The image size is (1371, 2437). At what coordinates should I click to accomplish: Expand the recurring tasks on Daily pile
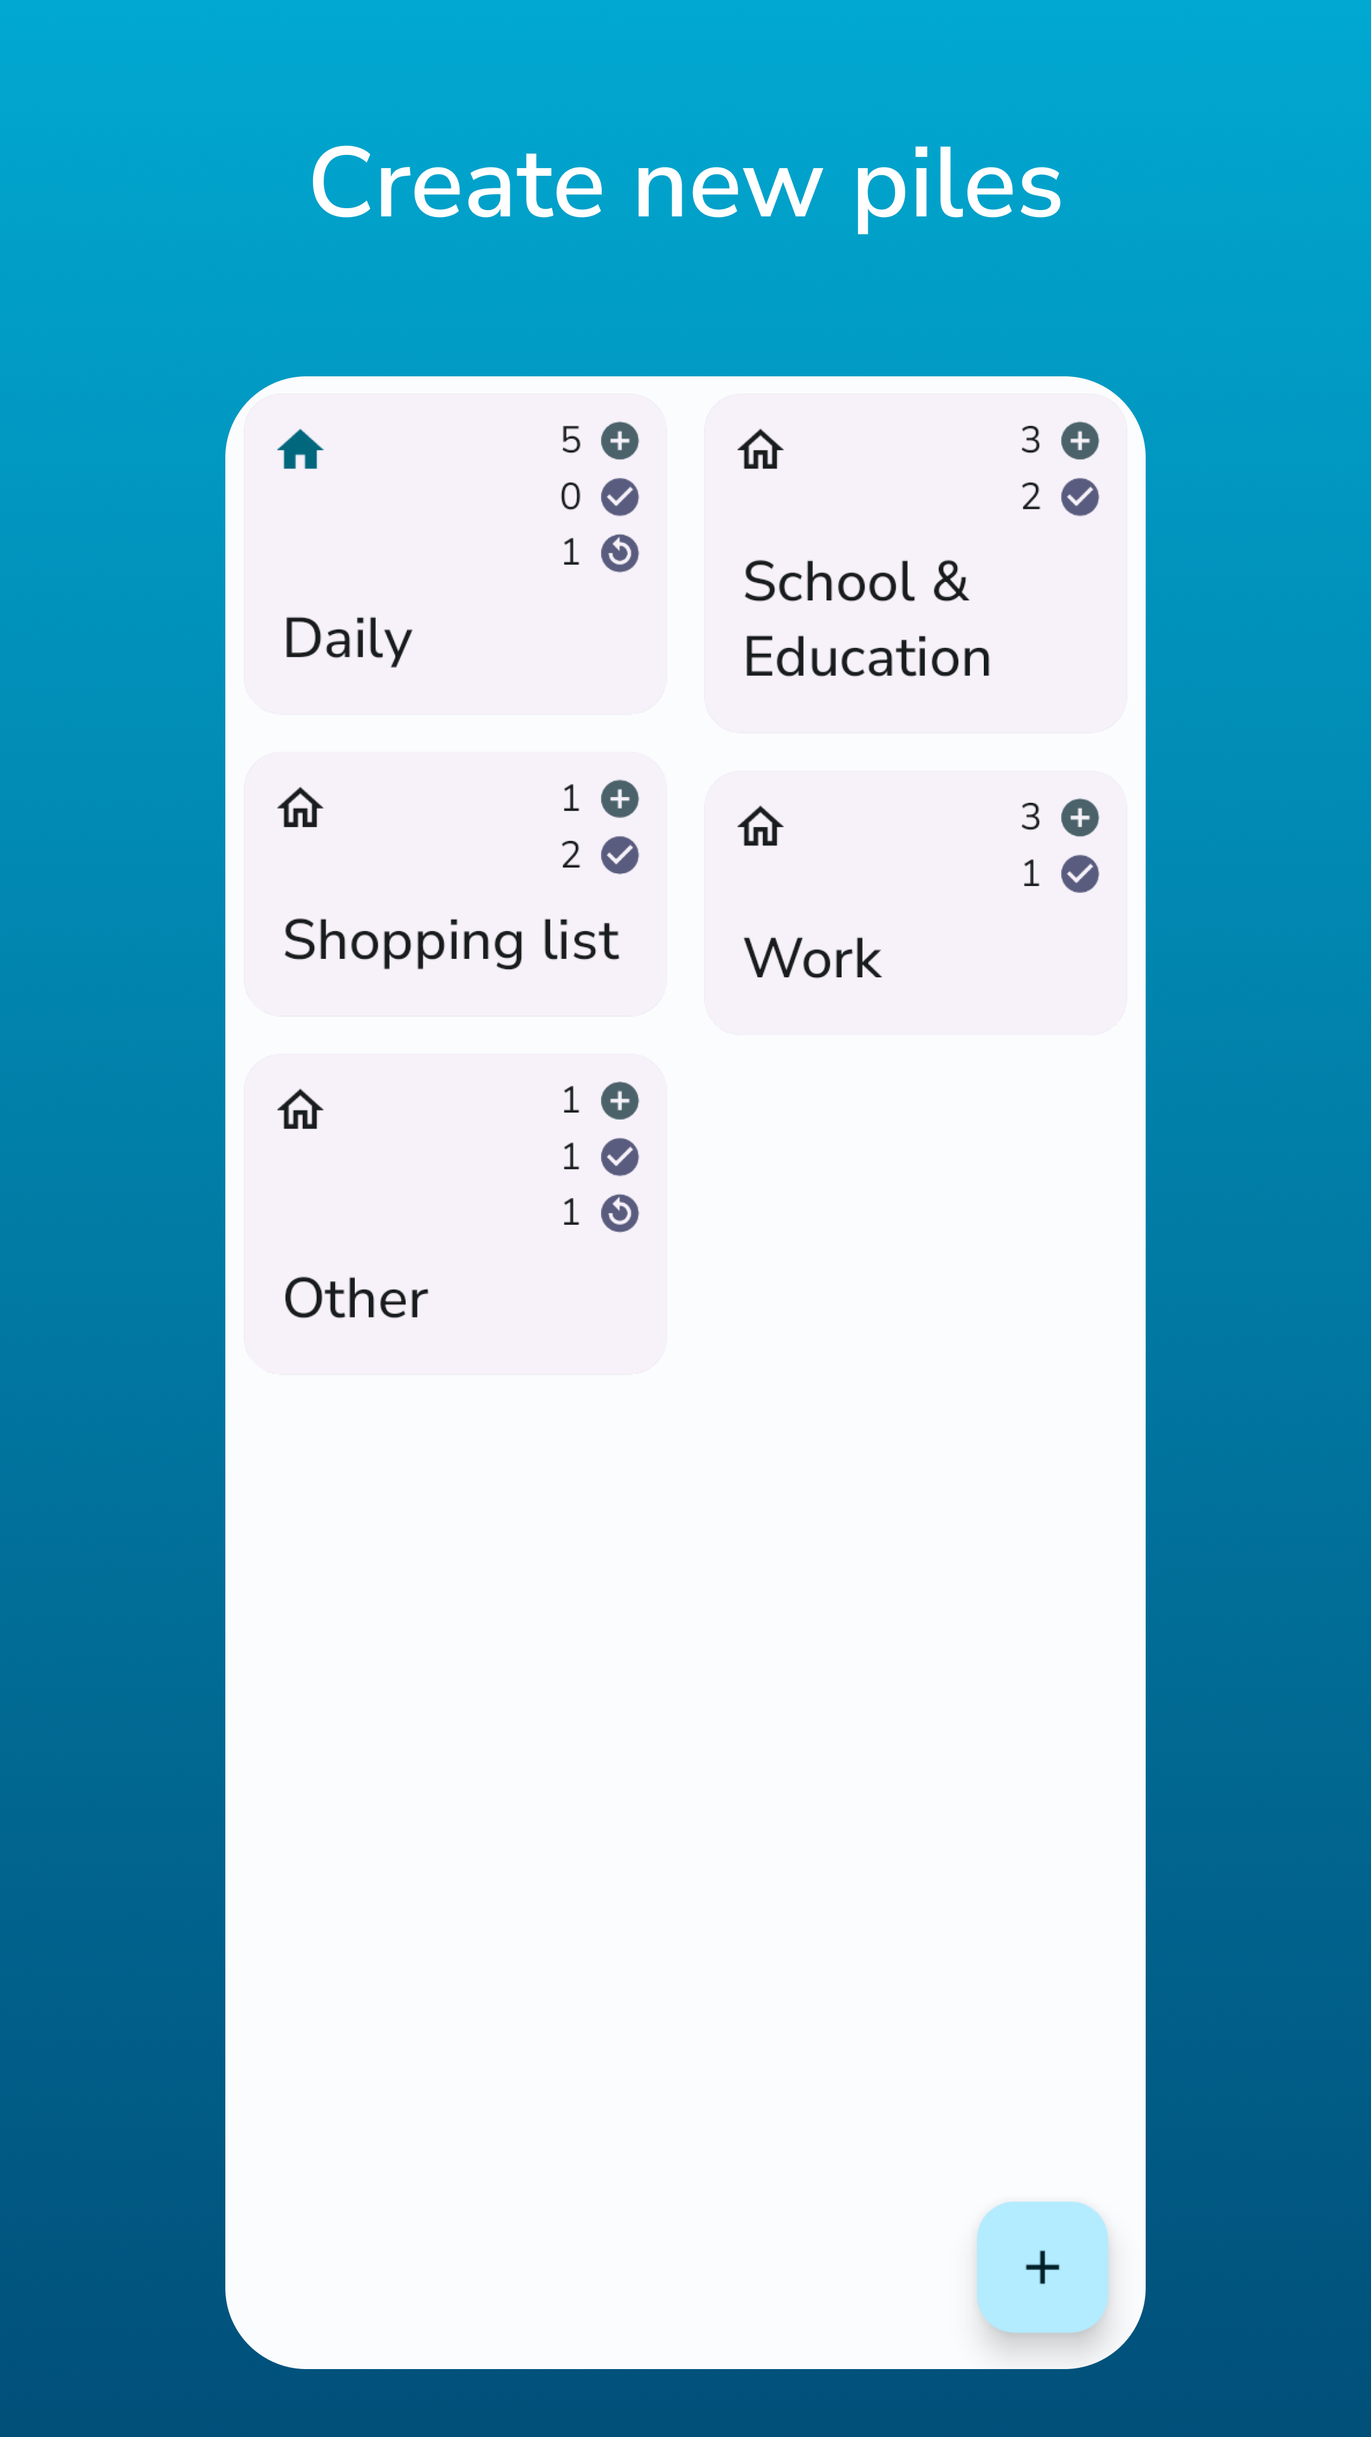pyautogui.click(x=618, y=552)
